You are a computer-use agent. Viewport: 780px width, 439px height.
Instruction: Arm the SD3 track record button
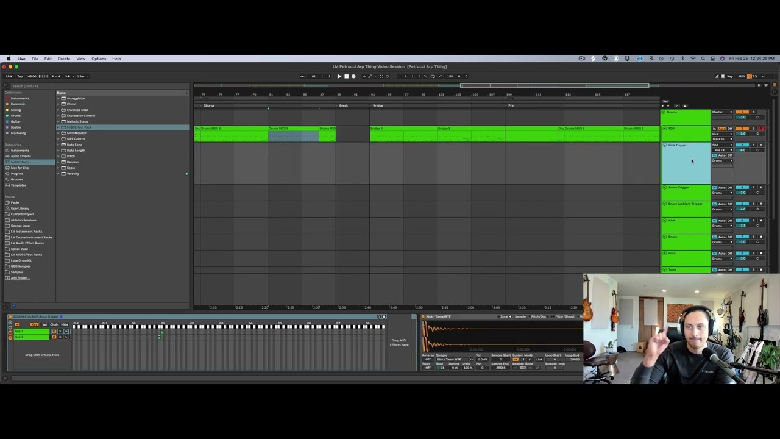761,129
